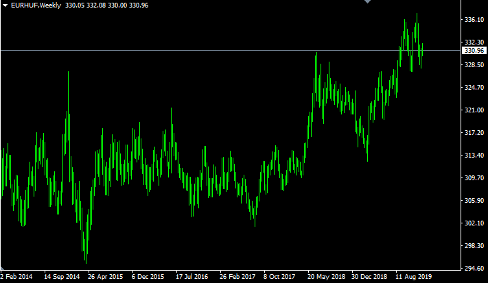Click the chart shift triangle marker at top
Image resolution: width=488 pixels, height=283 pixels.
(367, 1)
